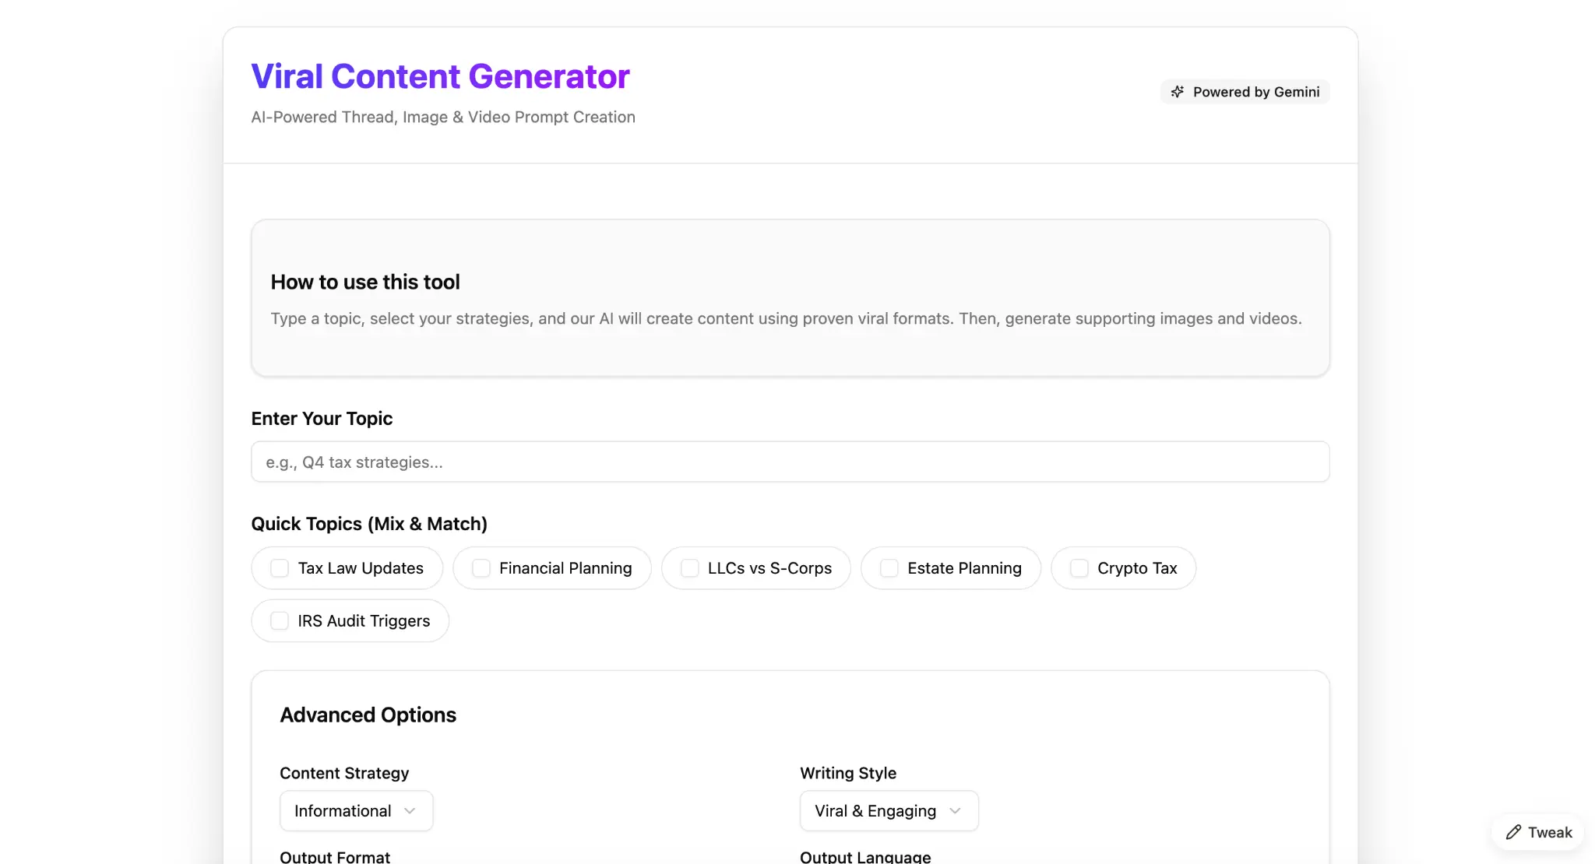Enable the Financial Planning checkbox

coord(481,568)
